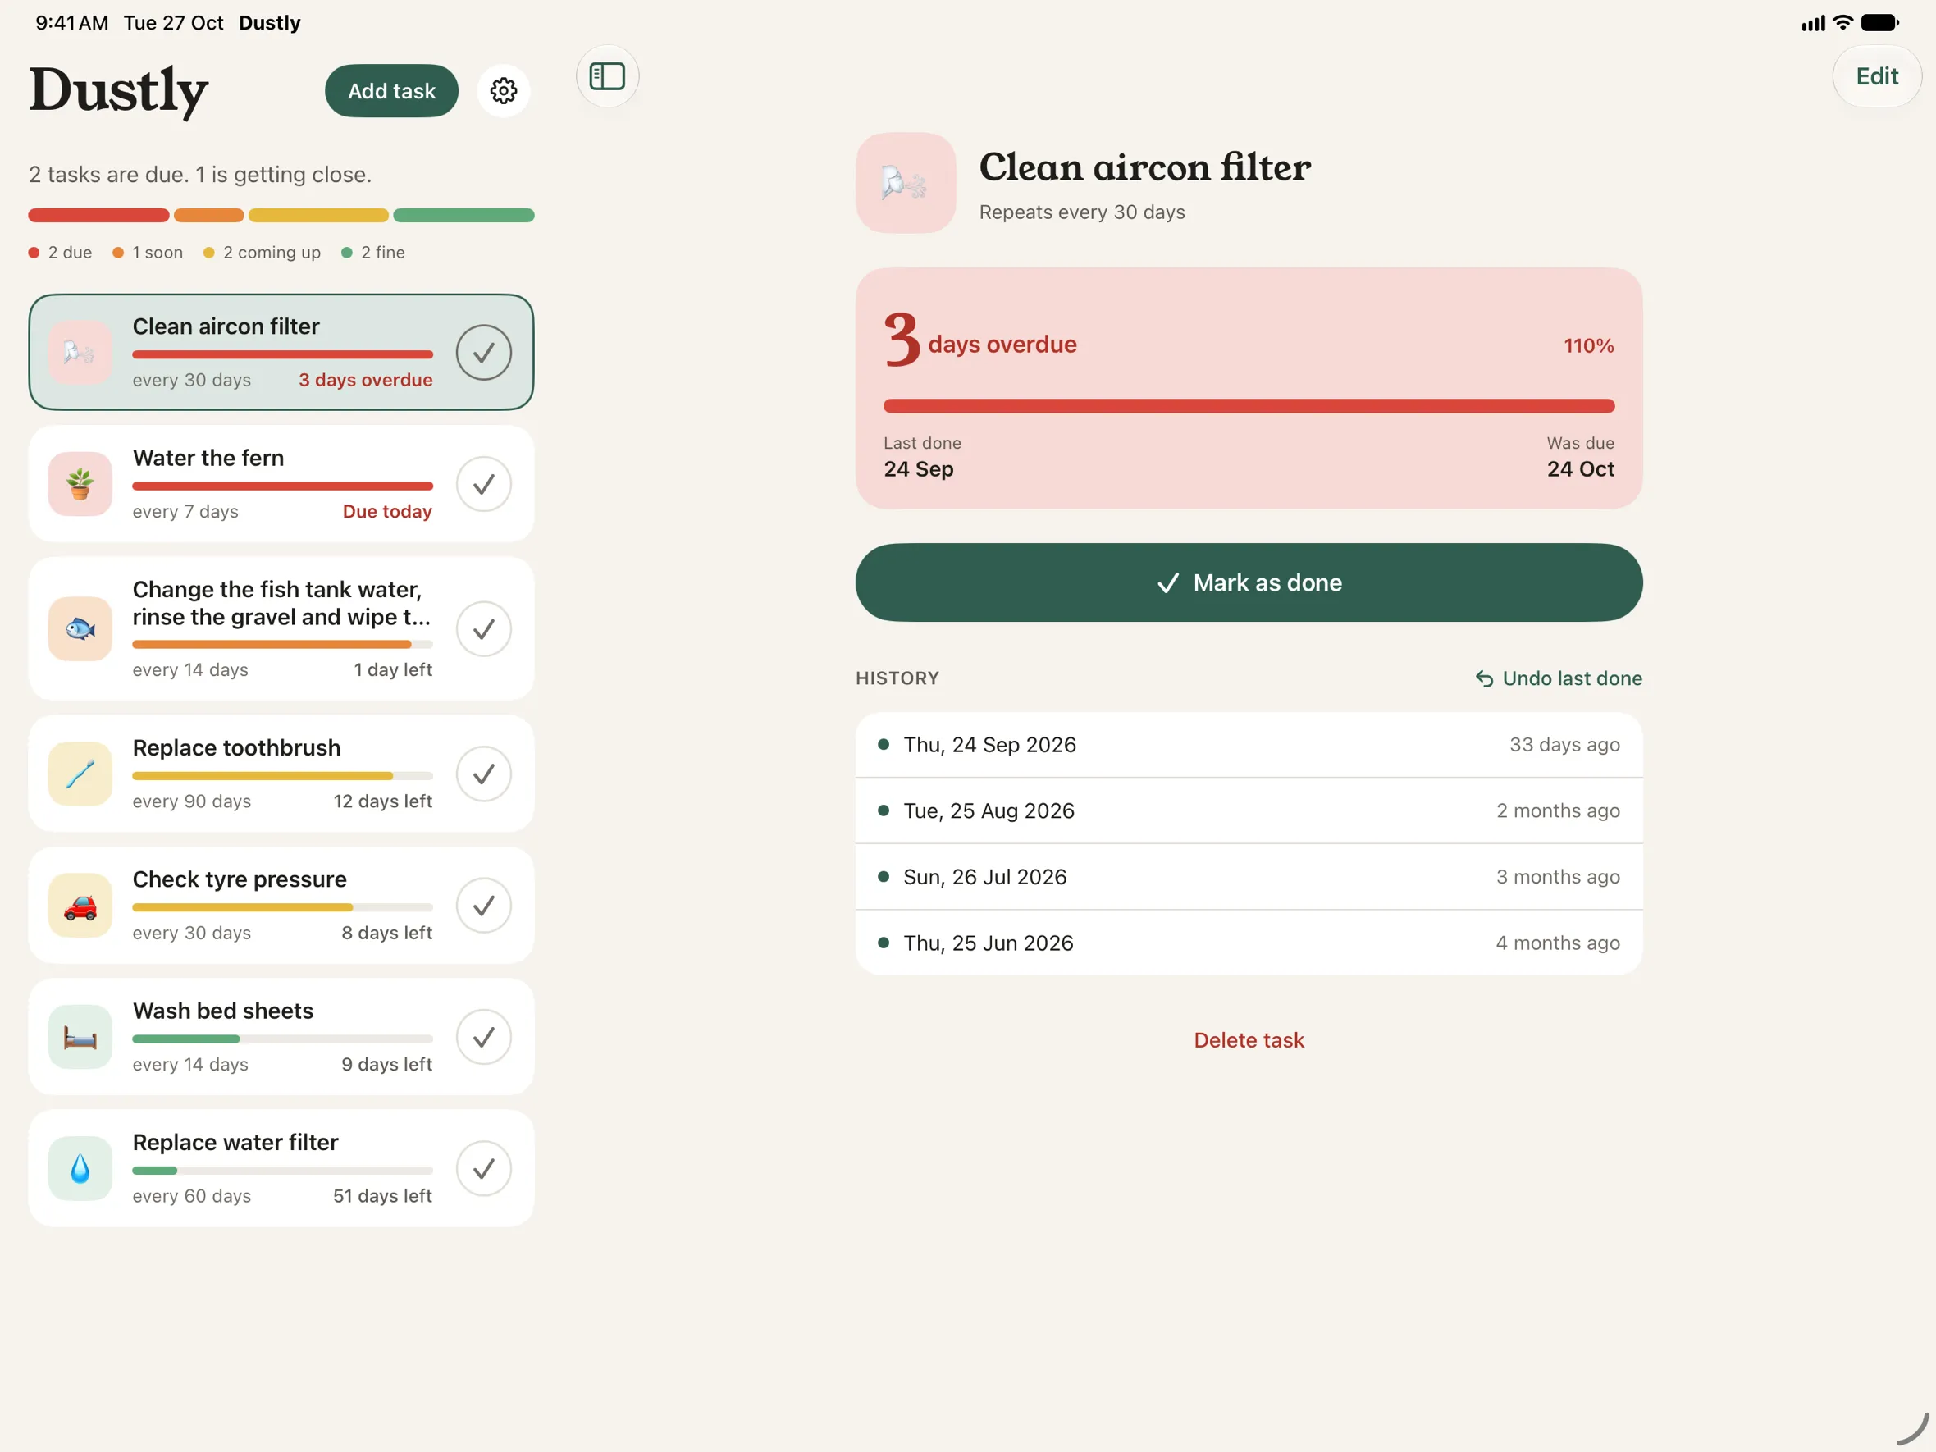Click the green fine segment of the summary bar
This screenshot has width=1936, height=1452.
(x=463, y=215)
